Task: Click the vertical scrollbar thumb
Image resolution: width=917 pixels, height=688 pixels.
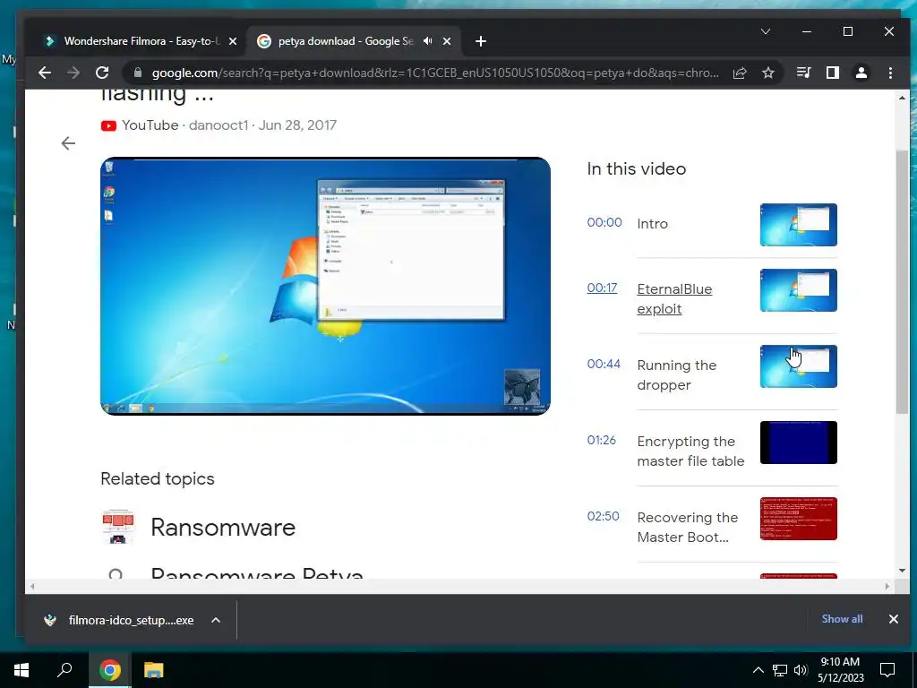Action: (902, 282)
